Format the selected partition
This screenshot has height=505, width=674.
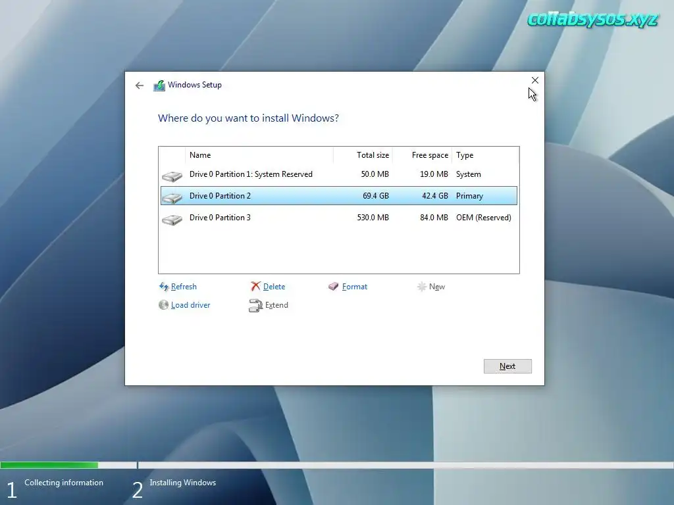coord(355,287)
